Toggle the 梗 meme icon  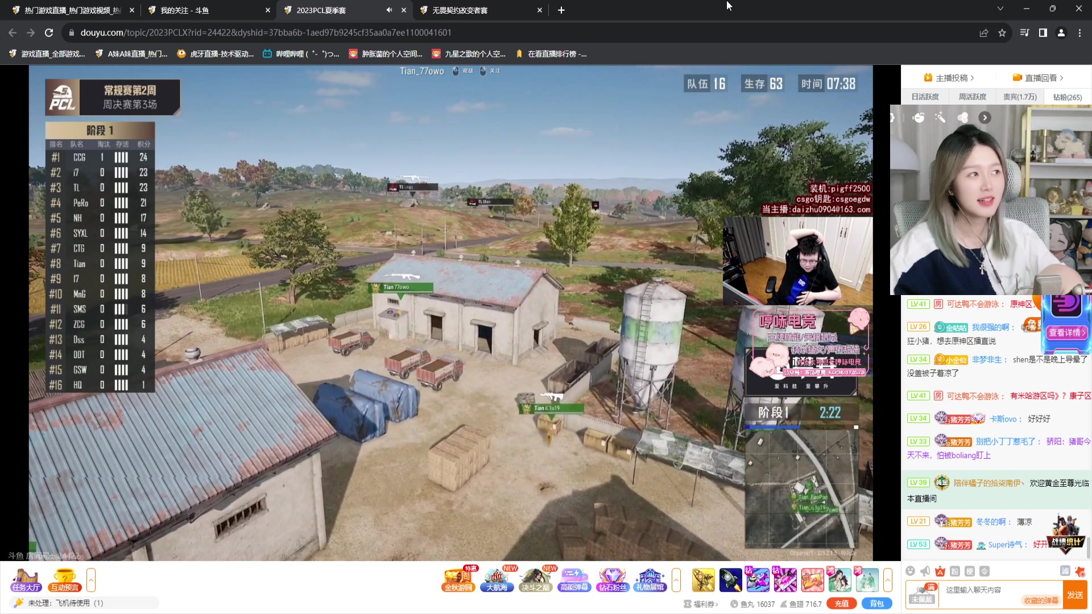pyautogui.click(x=970, y=571)
